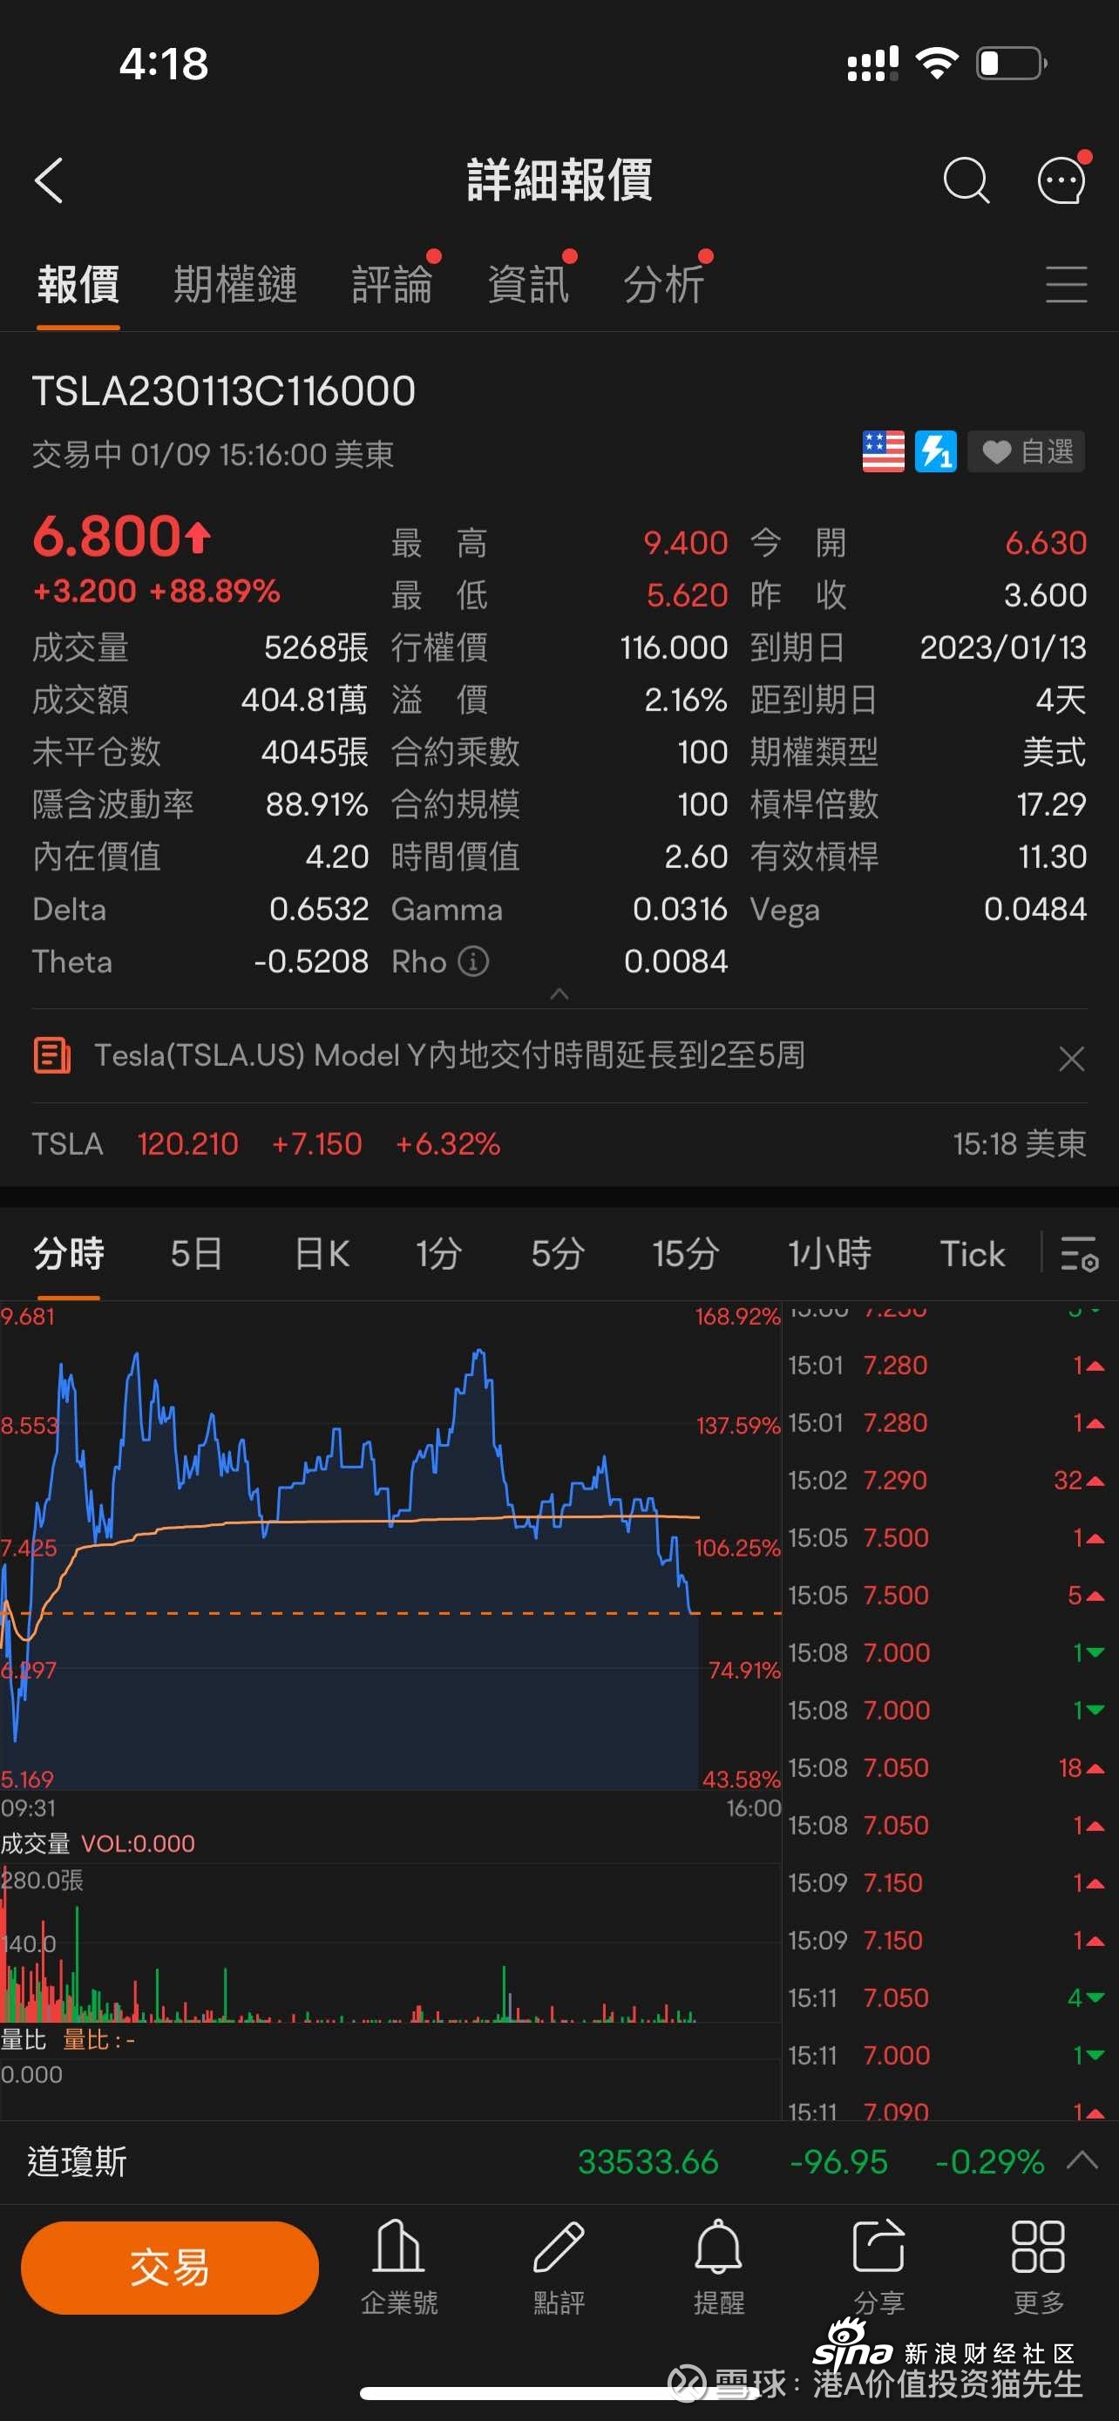Image resolution: width=1119 pixels, height=2421 pixels.
Task: Tap the 到期日 2023/01/13 value
Action: coord(1002,648)
